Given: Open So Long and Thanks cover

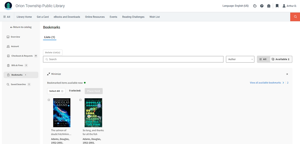Looking at the screenshot, I should [93, 113].
